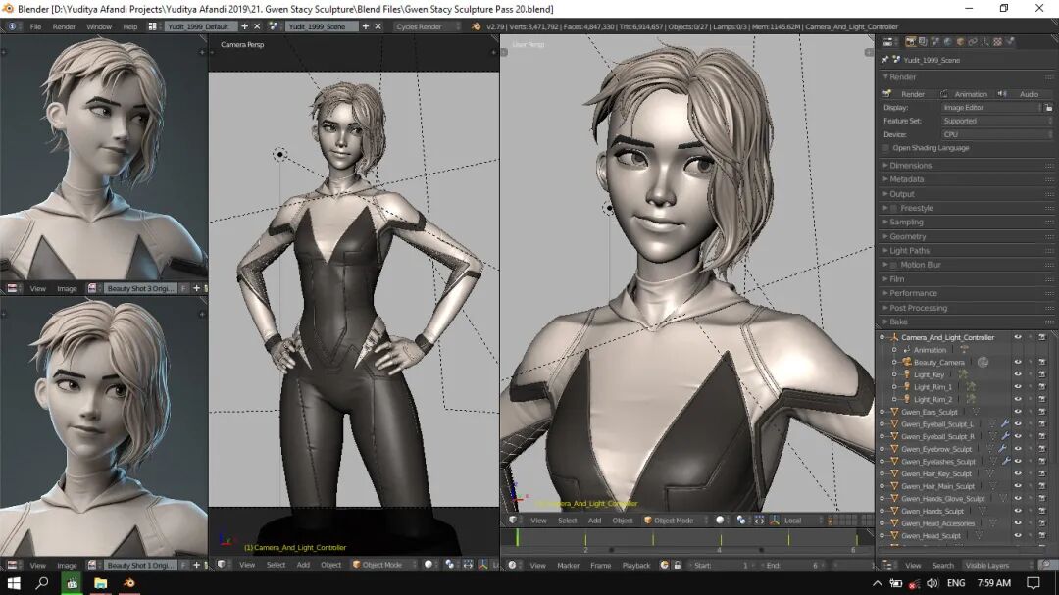Open the File menu
This screenshot has height=595, width=1059.
click(x=36, y=27)
